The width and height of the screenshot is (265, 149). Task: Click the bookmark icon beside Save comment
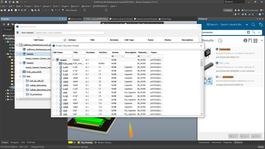pyautogui.click(x=18, y=33)
